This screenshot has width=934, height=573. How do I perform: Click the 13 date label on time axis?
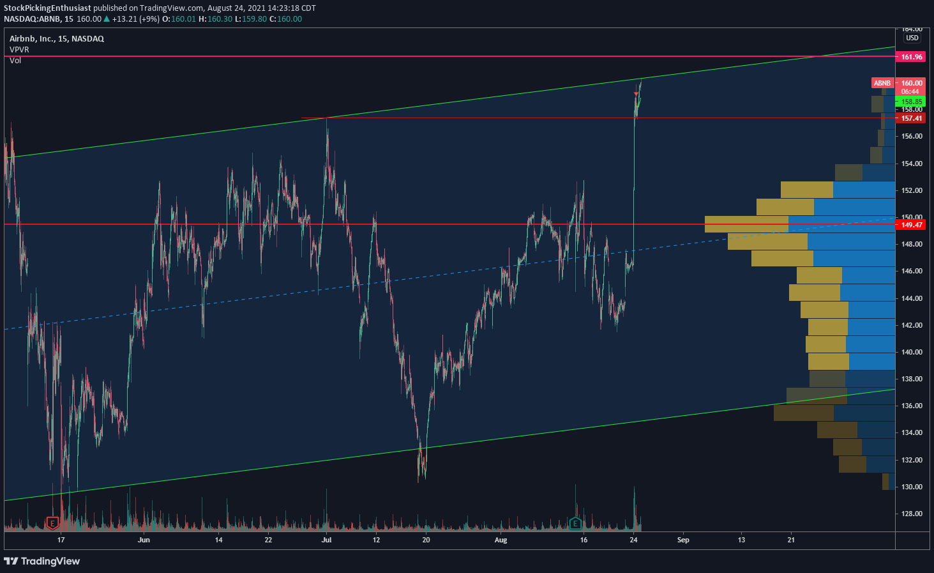coord(741,540)
